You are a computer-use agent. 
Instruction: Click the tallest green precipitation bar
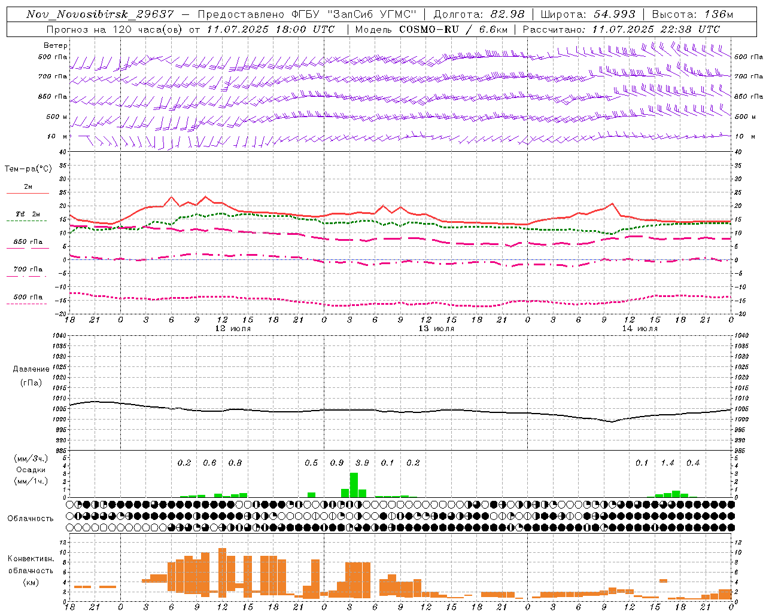coord(354,485)
